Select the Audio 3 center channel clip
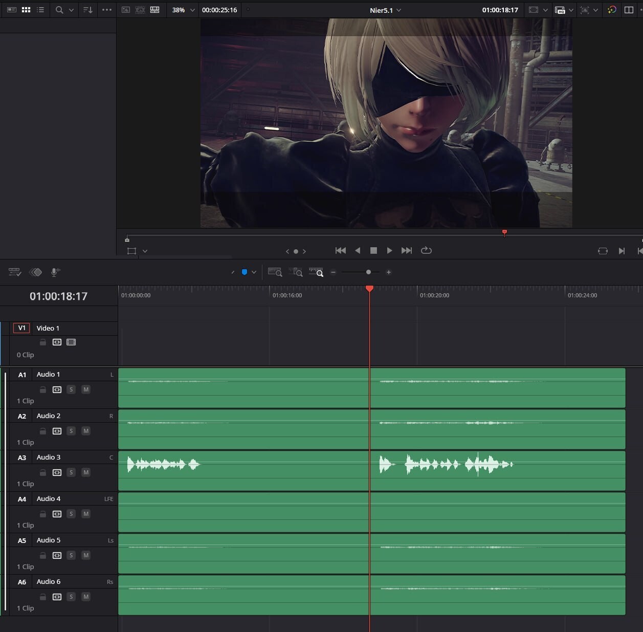The width and height of the screenshot is (643, 632). 372,471
